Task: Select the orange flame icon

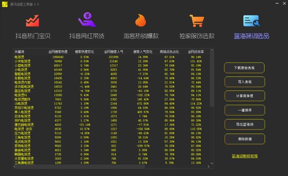Action: point(141,20)
